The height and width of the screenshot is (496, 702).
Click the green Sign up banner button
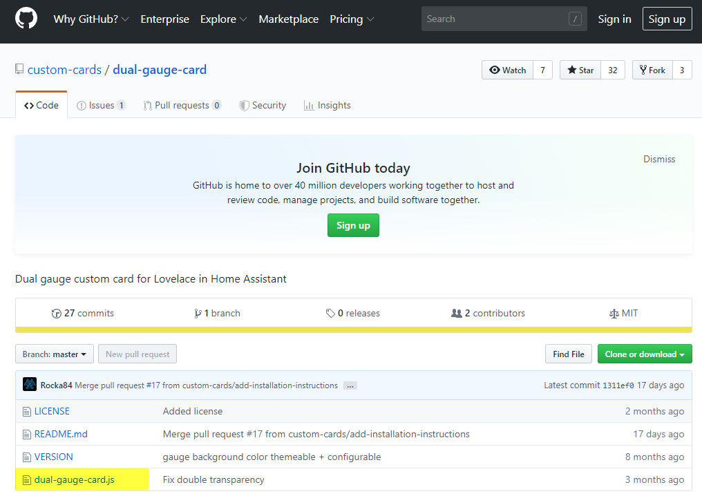point(353,225)
